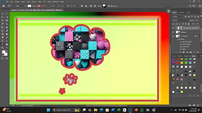The height and width of the screenshot is (113, 202).
Task: Open the gear settings in options bar
Action: pyautogui.click(x=95, y=6)
